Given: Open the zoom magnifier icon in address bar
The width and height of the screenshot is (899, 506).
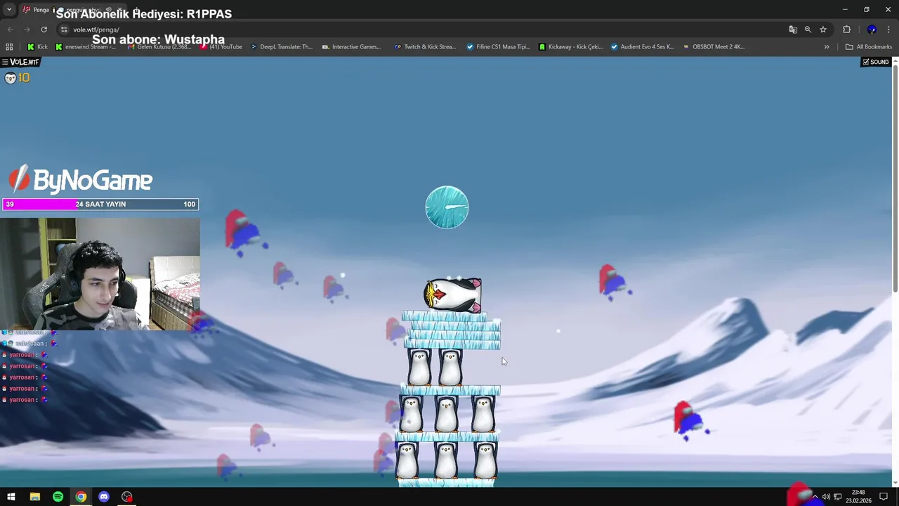Looking at the screenshot, I should [808, 30].
